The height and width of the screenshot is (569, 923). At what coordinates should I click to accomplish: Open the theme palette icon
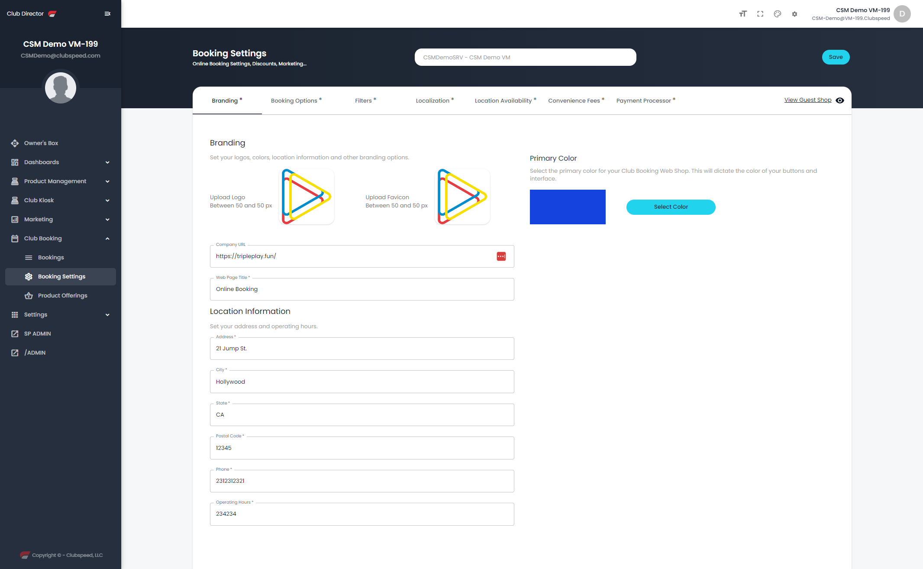(778, 14)
